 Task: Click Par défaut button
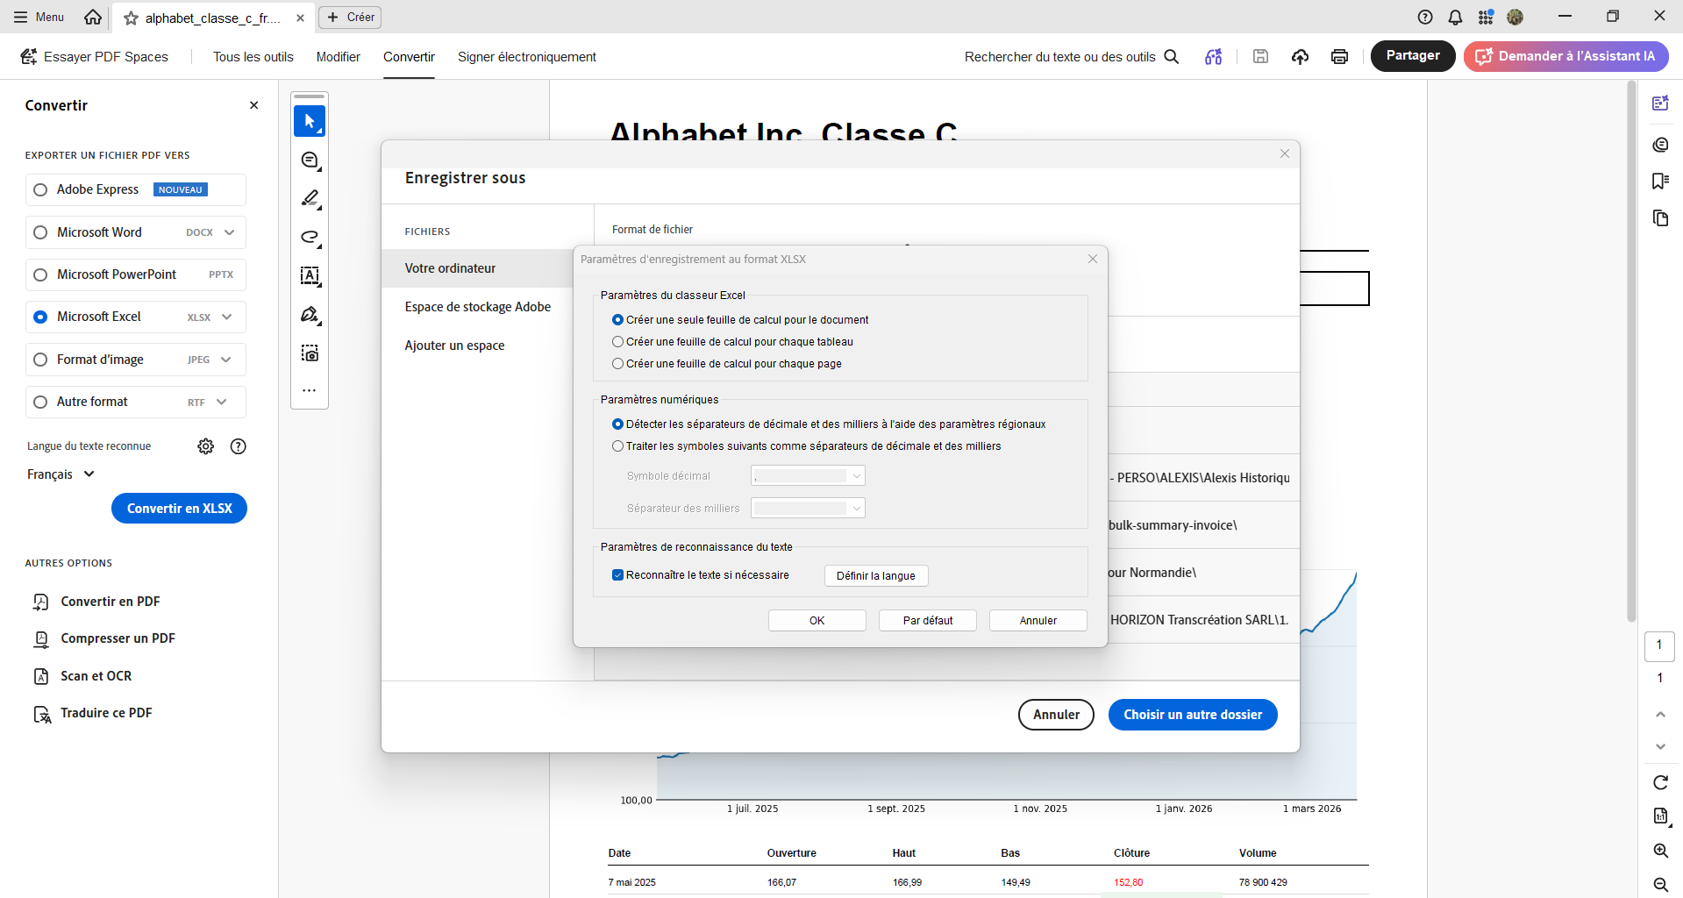928,620
